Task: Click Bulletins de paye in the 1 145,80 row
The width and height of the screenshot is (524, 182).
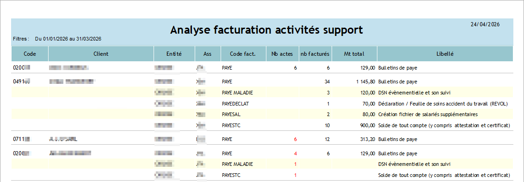Action: coord(398,82)
